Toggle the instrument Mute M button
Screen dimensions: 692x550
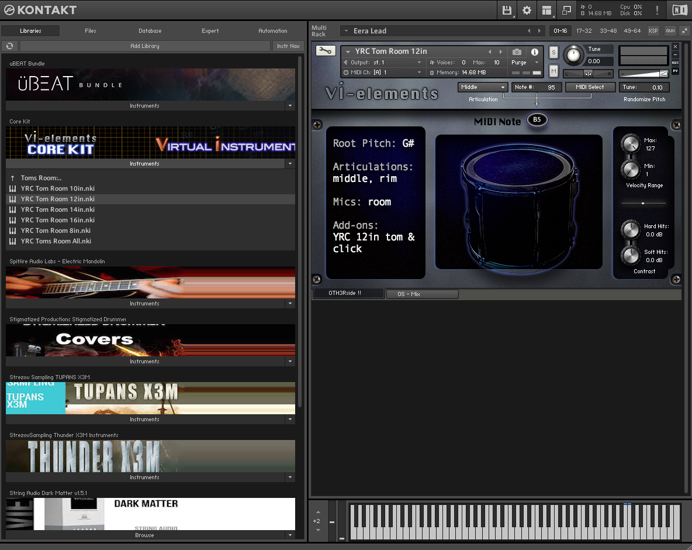[553, 71]
